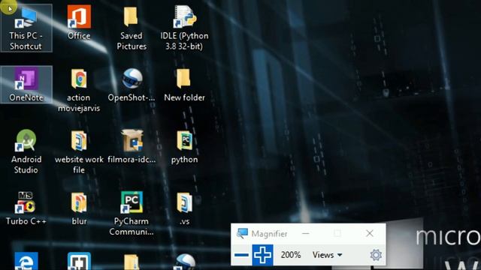Screen dimensions: 481x270
Task: Click the Magnifier title bar app icon
Action: (242, 233)
